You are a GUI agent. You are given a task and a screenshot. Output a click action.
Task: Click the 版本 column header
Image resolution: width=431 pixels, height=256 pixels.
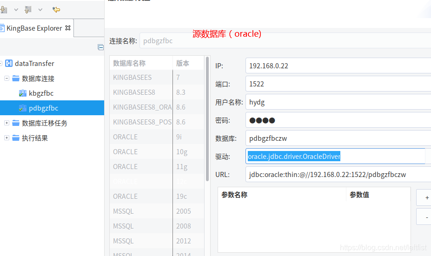pos(189,63)
